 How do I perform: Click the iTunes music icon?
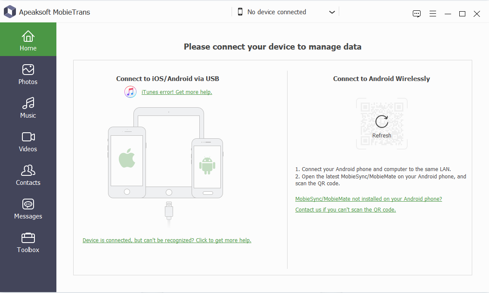coord(130,92)
